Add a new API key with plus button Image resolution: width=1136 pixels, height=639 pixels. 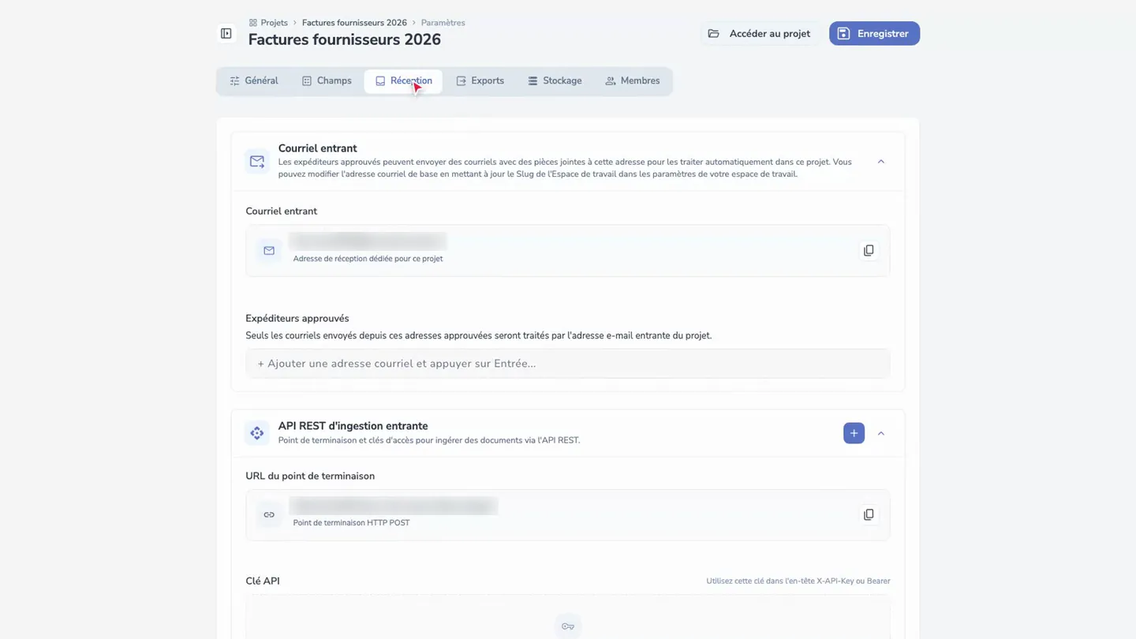pyautogui.click(x=854, y=433)
